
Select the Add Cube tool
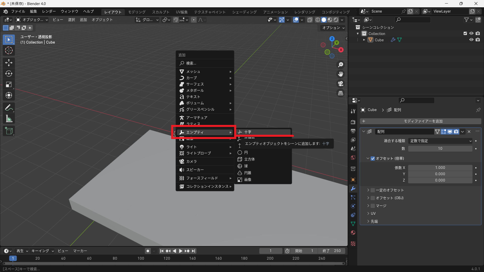9,131
